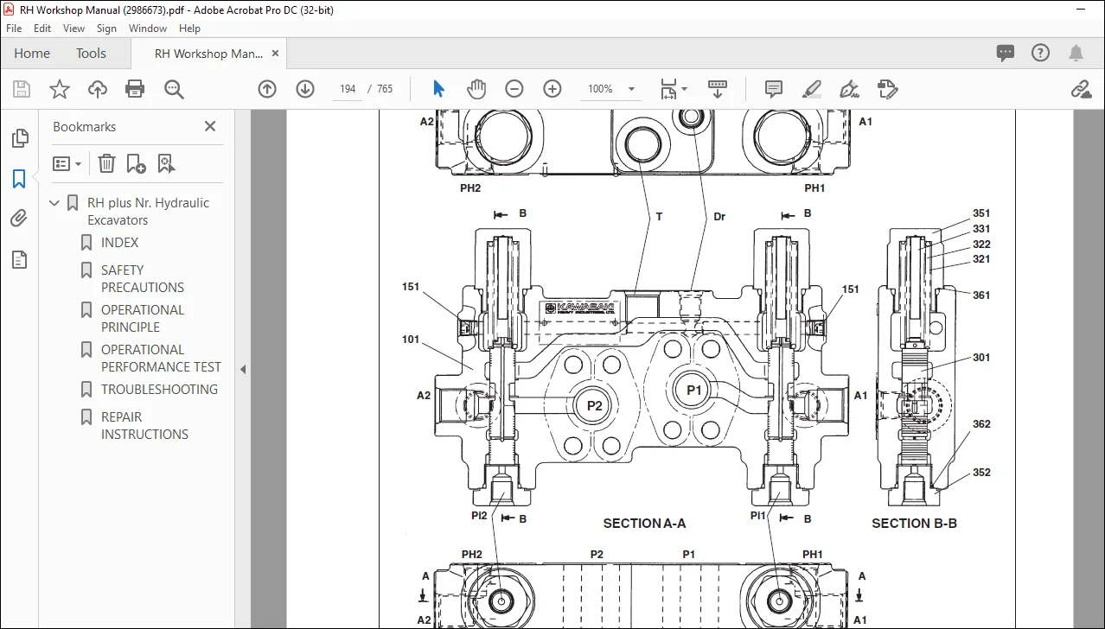Switch to the Tools tab
The height and width of the screenshot is (629, 1105).
(x=91, y=54)
